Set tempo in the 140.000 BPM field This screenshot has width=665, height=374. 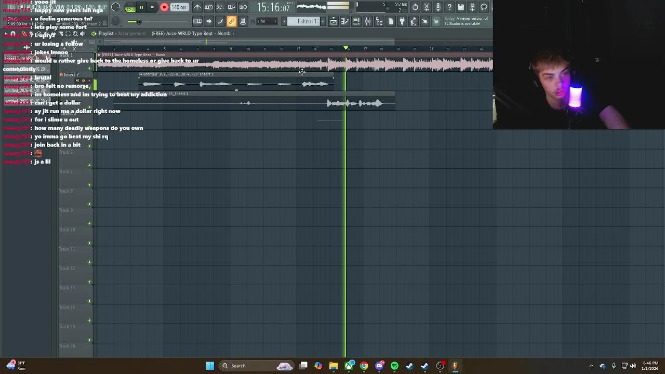tap(179, 7)
